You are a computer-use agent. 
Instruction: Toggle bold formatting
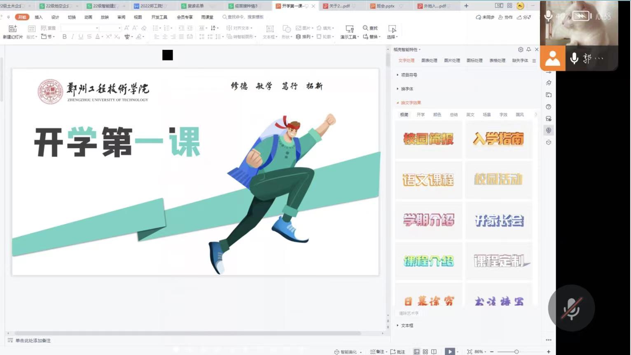(64, 37)
